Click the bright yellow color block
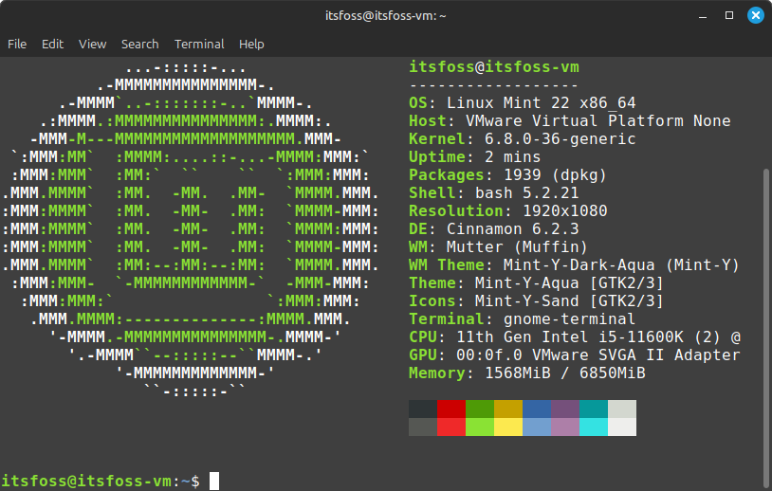This screenshot has height=491, width=772. tap(508, 427)
